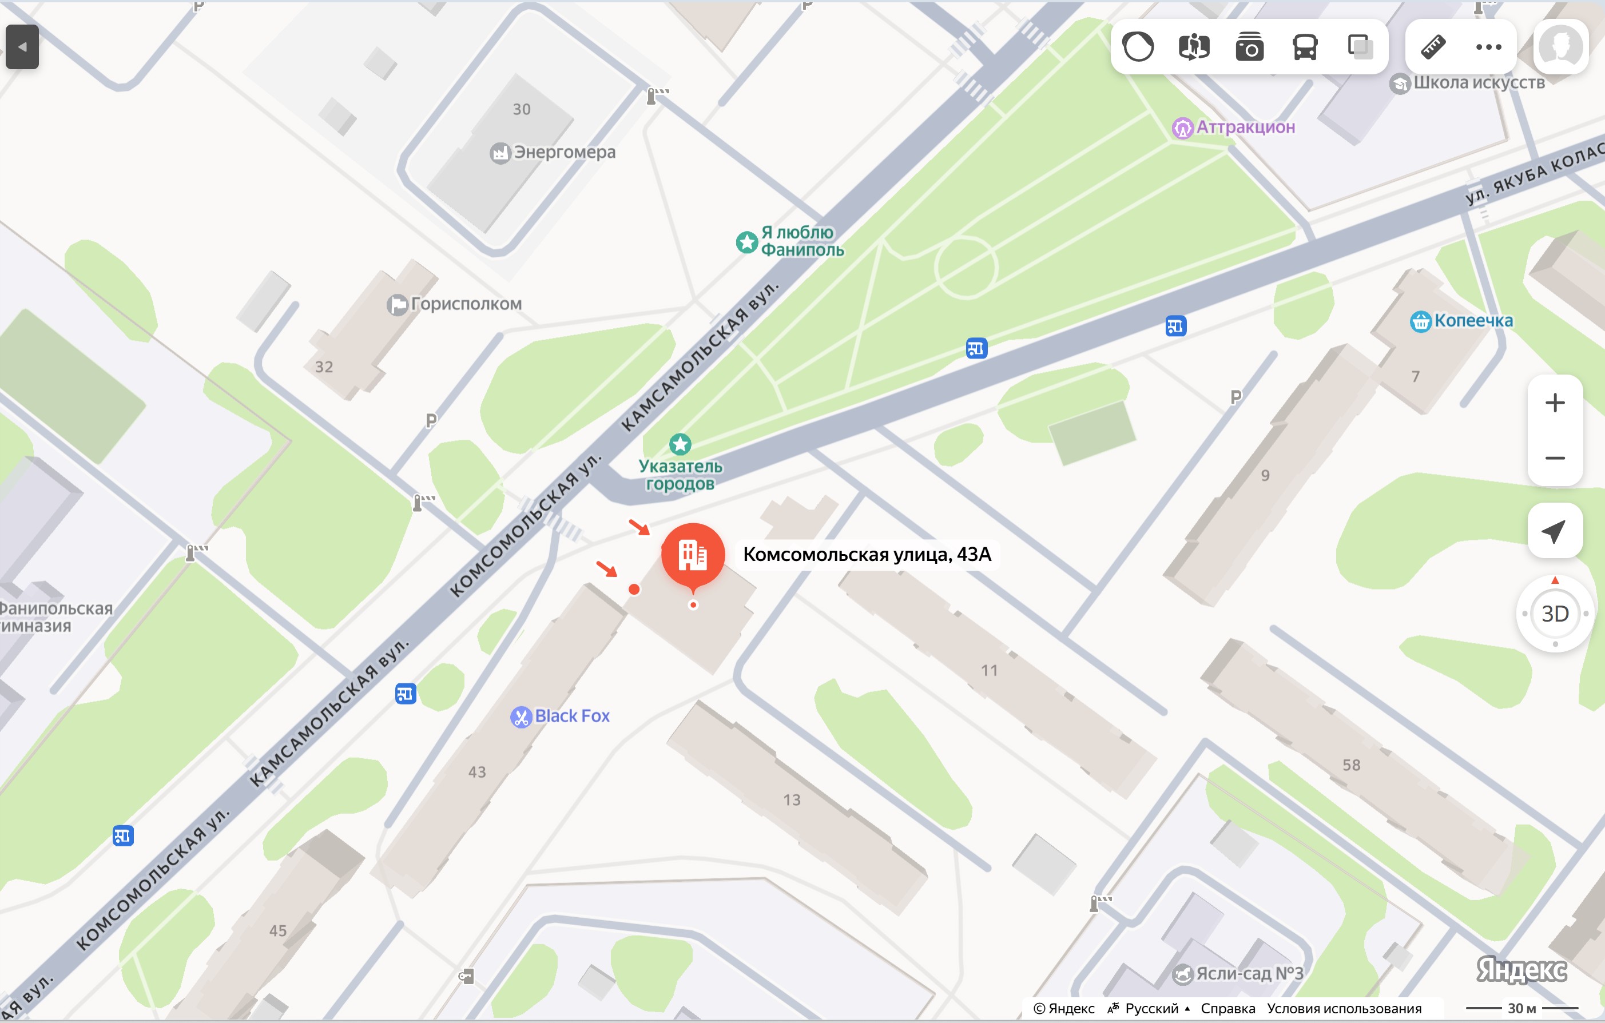The image size is (1605, 1023).
Task: Open the three-dots more options menu
Action: click(1488, 47)
